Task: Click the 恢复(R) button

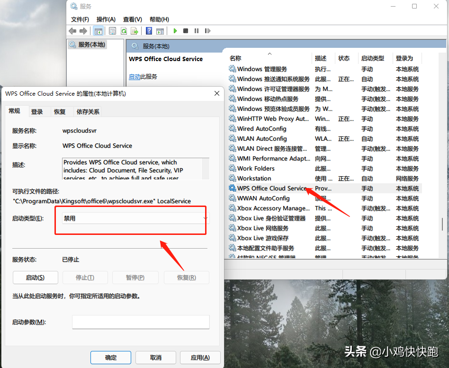Action: [x=187, y=278]
